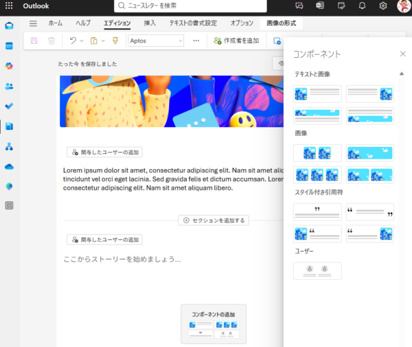Select the ユーザー component thumbnail

tap(317, 271)
